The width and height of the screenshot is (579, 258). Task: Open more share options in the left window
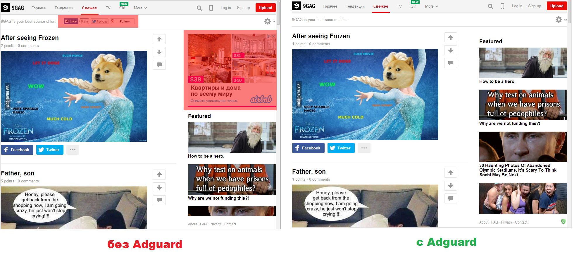[73, 150]
